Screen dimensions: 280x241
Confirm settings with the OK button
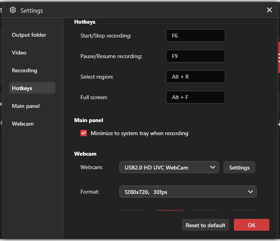pos(252,225)
